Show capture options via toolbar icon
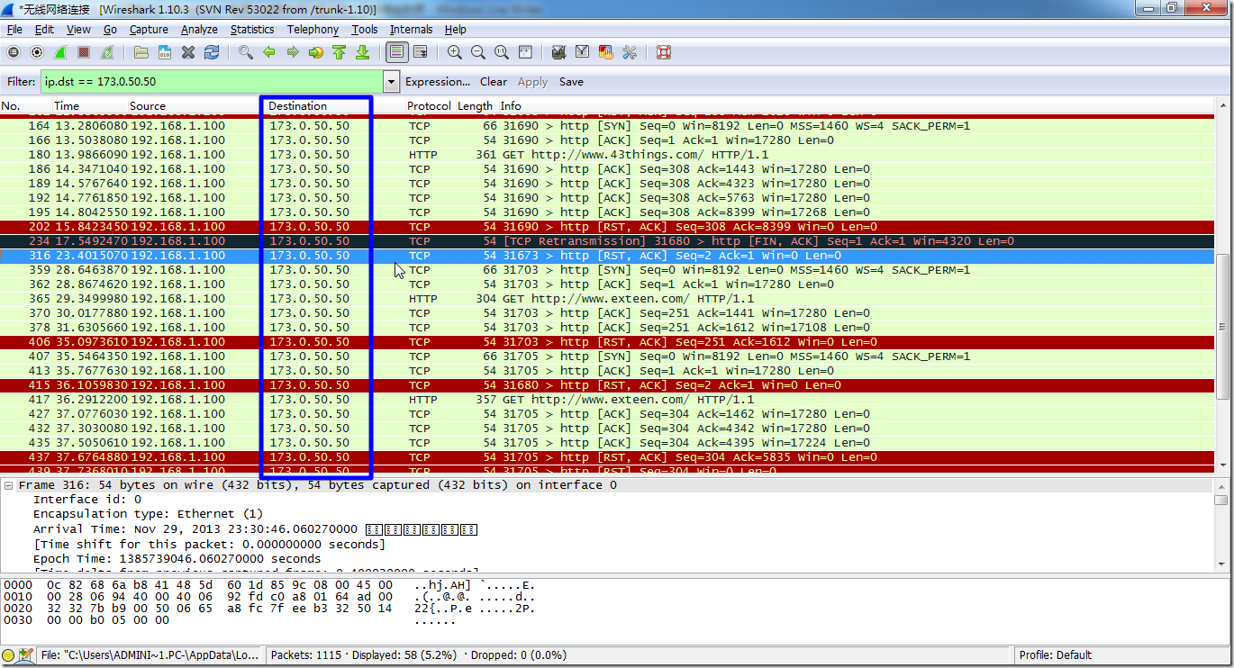Image resolution: width=1234 pixels, height=668 pixels. [x=37, y=53]
